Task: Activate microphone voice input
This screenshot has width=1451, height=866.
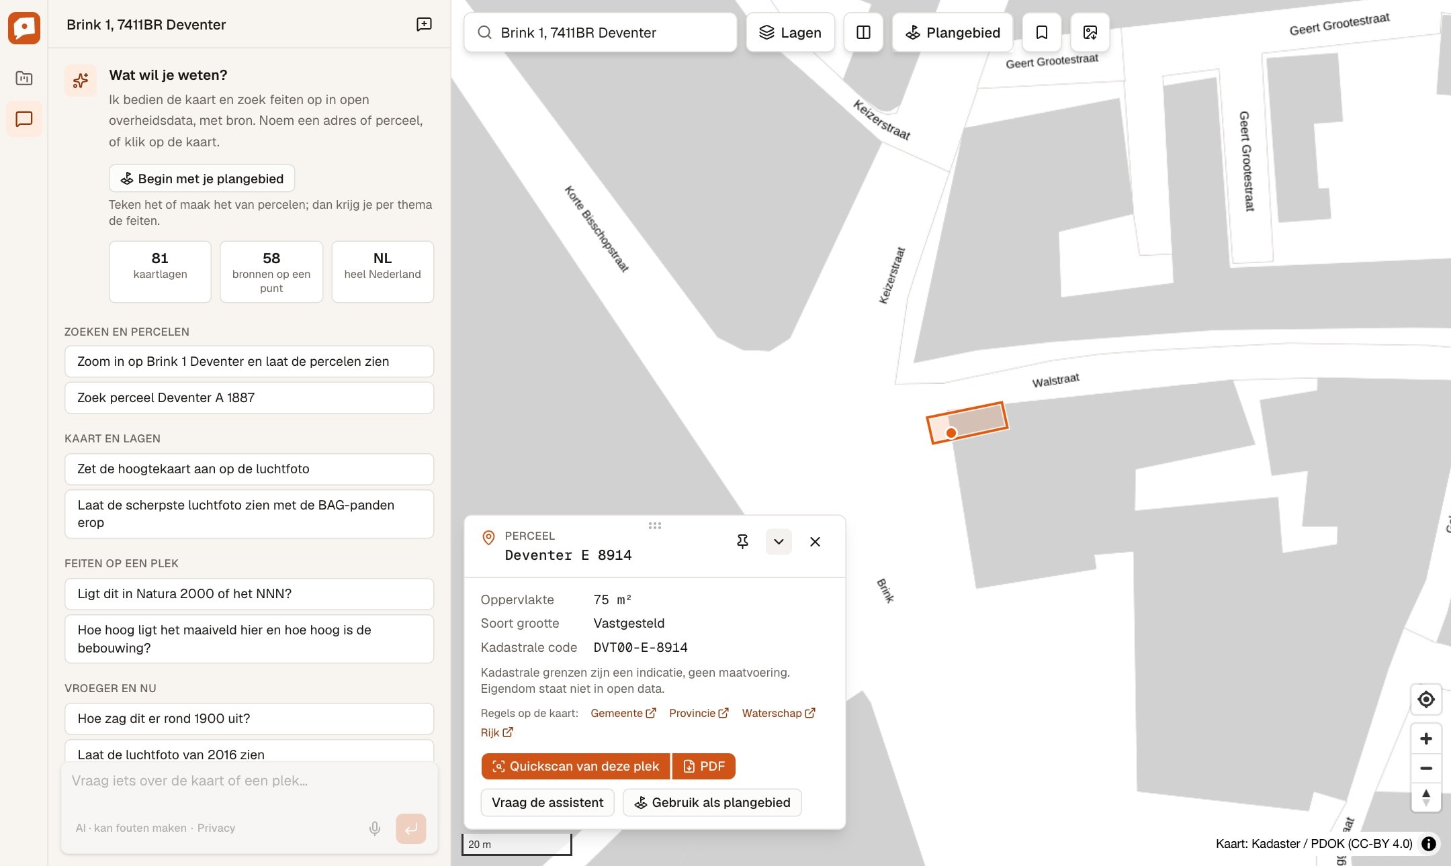Action: coord(375,828)
